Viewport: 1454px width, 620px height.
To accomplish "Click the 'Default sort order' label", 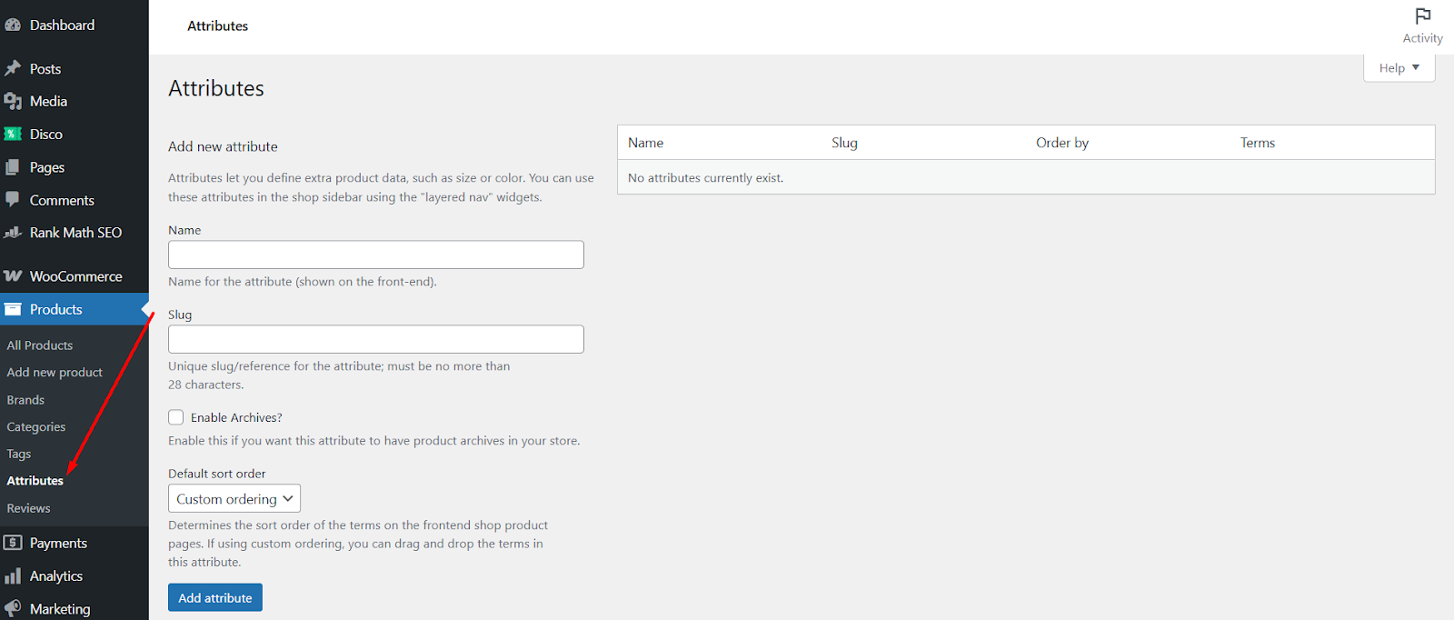I will (x=217, y=474).
